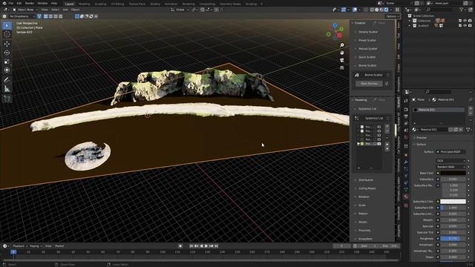The width and height of the screenshot is (475, 267).
Task: Click the viewport pan hand icon
Action: point(341,53)
